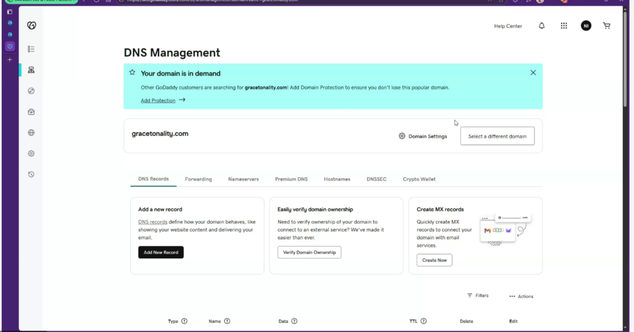Open the gear settings icon in sidebar
The width and height of the screenshot is (634, 332).
[x=31, y=153]
